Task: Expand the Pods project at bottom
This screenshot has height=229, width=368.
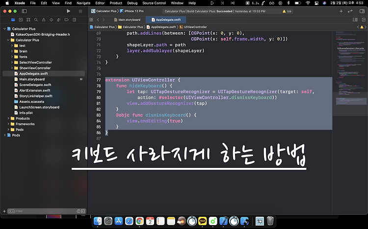Action: coord(4,135)
